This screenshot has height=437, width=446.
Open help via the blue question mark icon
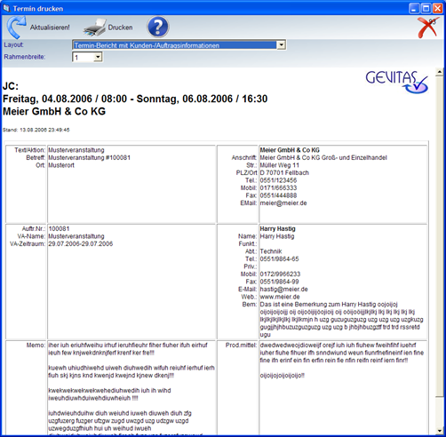157,27
